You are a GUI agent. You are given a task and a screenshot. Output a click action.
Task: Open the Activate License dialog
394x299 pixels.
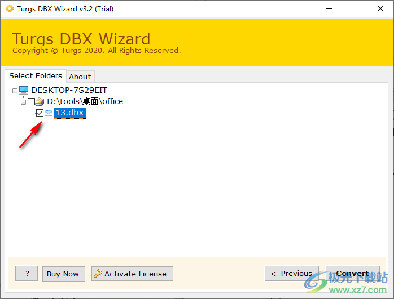pyautogui.click(x=132, y=274)
